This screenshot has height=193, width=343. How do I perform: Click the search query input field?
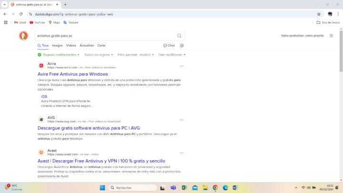[x=106, y=36]
